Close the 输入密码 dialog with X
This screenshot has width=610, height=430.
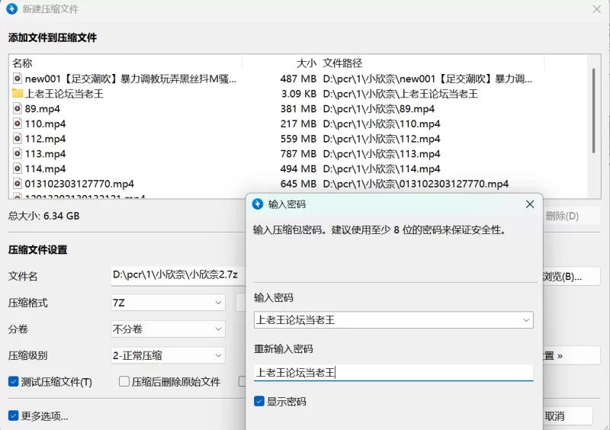(530, 204)
